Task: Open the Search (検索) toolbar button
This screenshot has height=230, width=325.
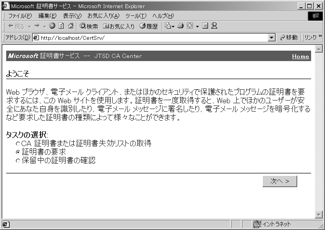Action: (89, 26)
